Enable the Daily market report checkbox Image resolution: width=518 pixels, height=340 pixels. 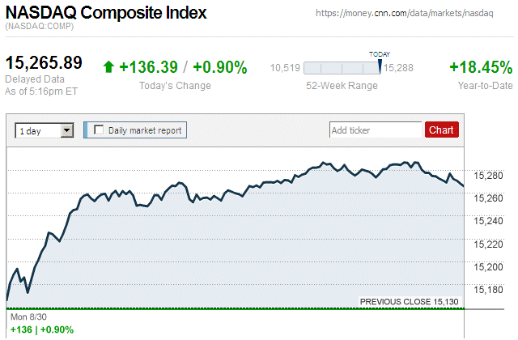click(100, 130)
